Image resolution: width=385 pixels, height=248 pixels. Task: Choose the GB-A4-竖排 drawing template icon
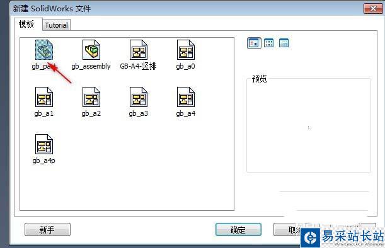[x=138, y=50]
